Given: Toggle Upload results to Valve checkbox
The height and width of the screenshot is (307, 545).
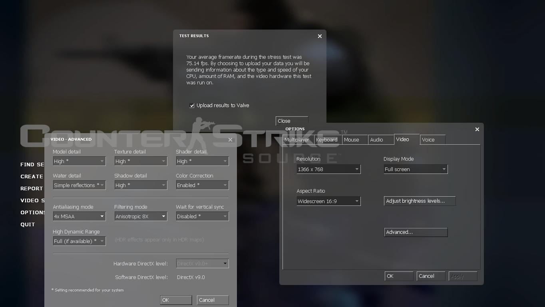Looking at the screenshot, I should click(x=192, y=106).
